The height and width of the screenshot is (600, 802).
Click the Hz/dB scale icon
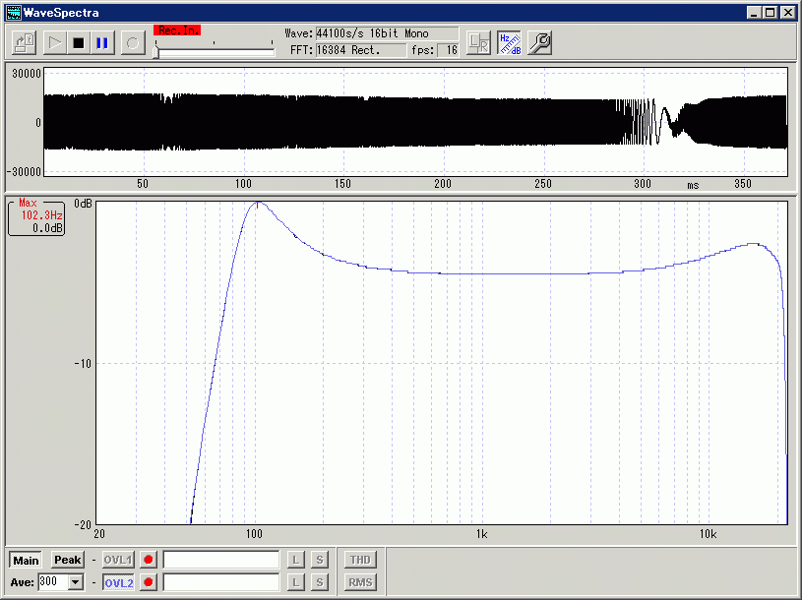point(510,43)
